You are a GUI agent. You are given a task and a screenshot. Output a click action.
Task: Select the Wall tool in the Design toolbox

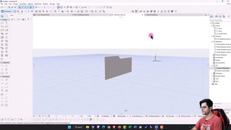[2, 23]
